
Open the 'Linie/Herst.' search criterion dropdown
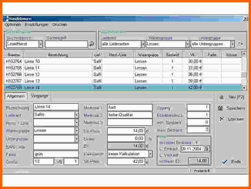click(x=41, y=44)
